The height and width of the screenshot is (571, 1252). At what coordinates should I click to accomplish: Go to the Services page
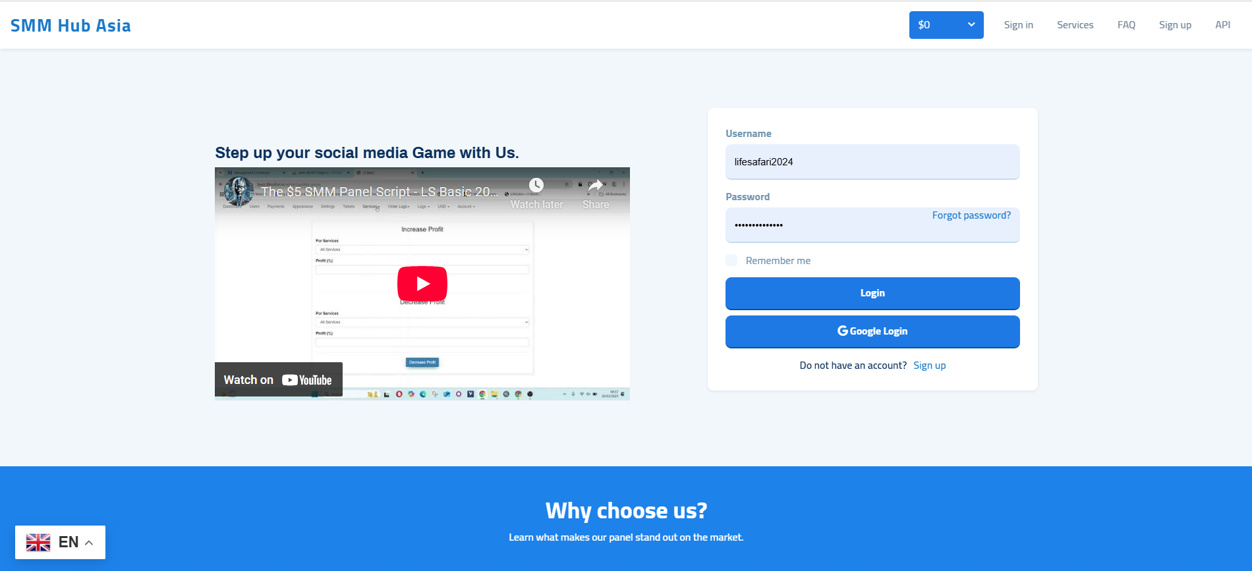click(x=1075, y=25)
